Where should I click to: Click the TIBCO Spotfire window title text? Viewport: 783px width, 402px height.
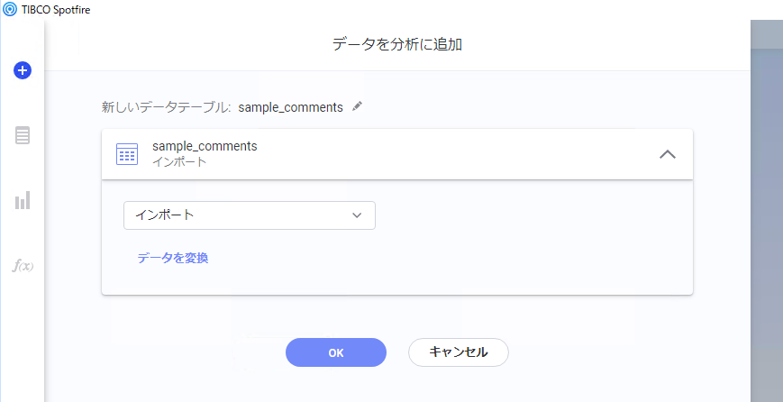point(56,10)
